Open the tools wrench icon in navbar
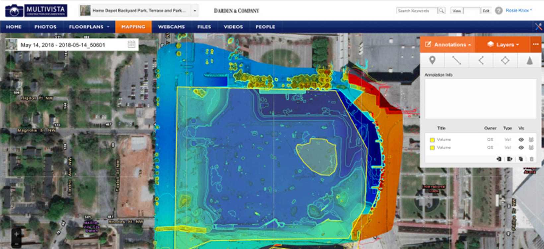The image size is (544, 249). [x=538, y=27]
